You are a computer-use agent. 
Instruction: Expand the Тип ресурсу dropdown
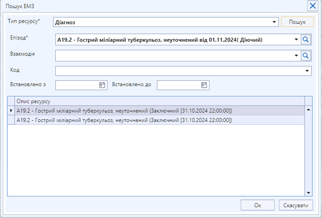(274, 22)
